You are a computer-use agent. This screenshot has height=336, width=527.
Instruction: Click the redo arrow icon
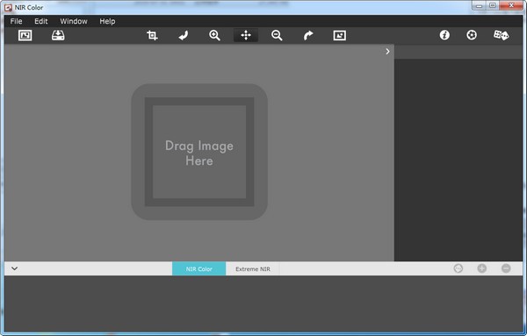[x=308, y=35]
